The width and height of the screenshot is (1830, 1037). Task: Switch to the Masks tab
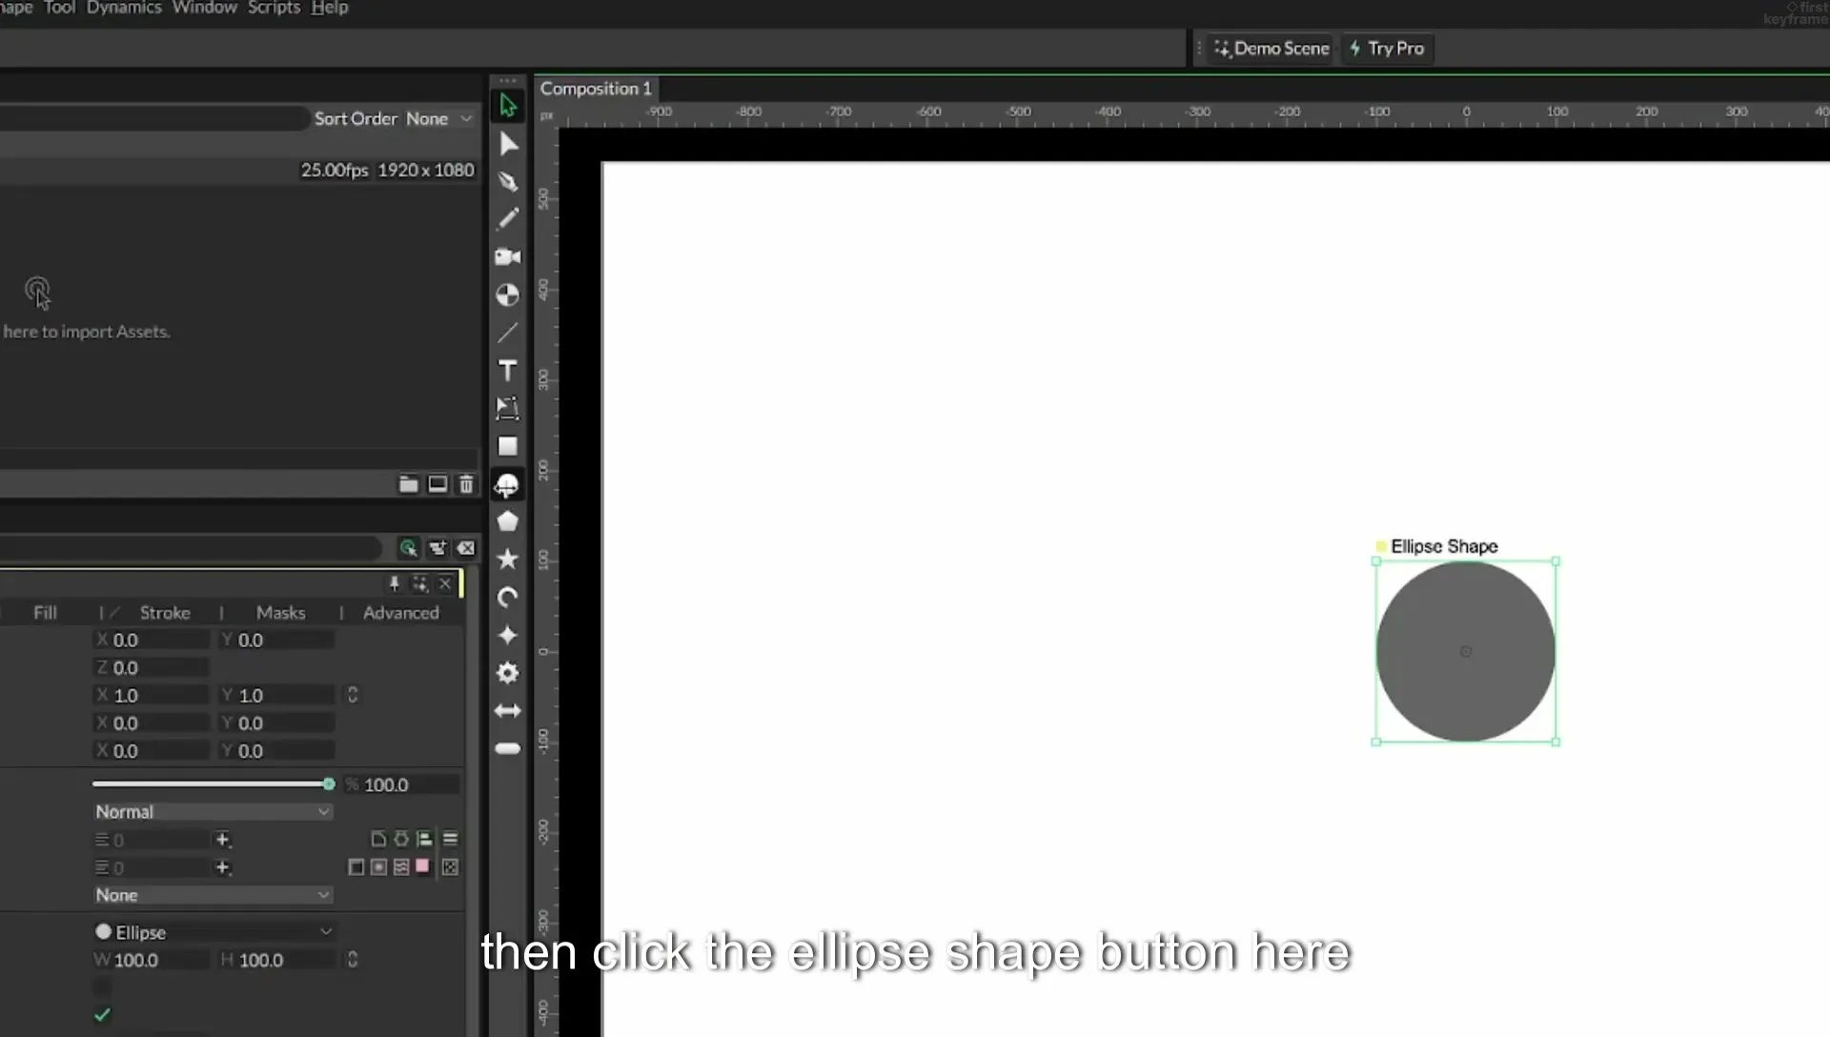click(280, 613)
